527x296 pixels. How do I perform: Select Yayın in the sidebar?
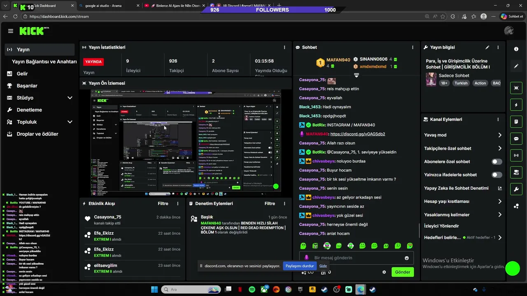coord(40,49)
